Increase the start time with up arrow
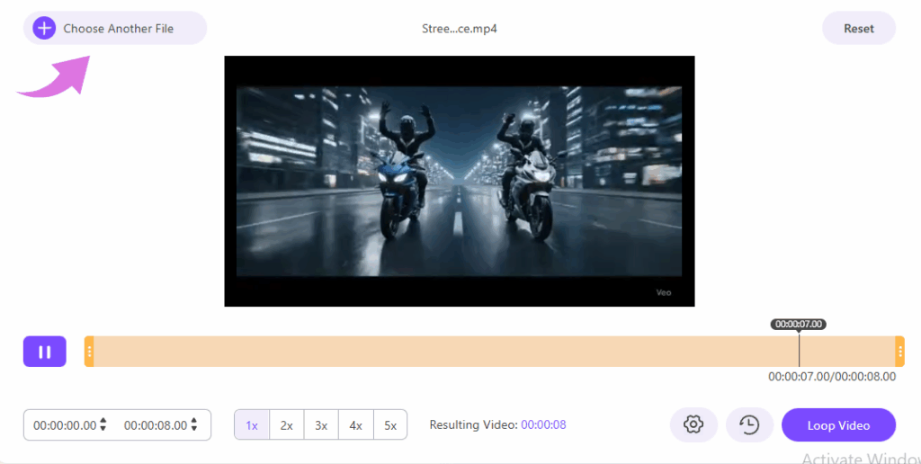Image resolution: width=921 pixels, height=464 pixels. click(103, 421)
